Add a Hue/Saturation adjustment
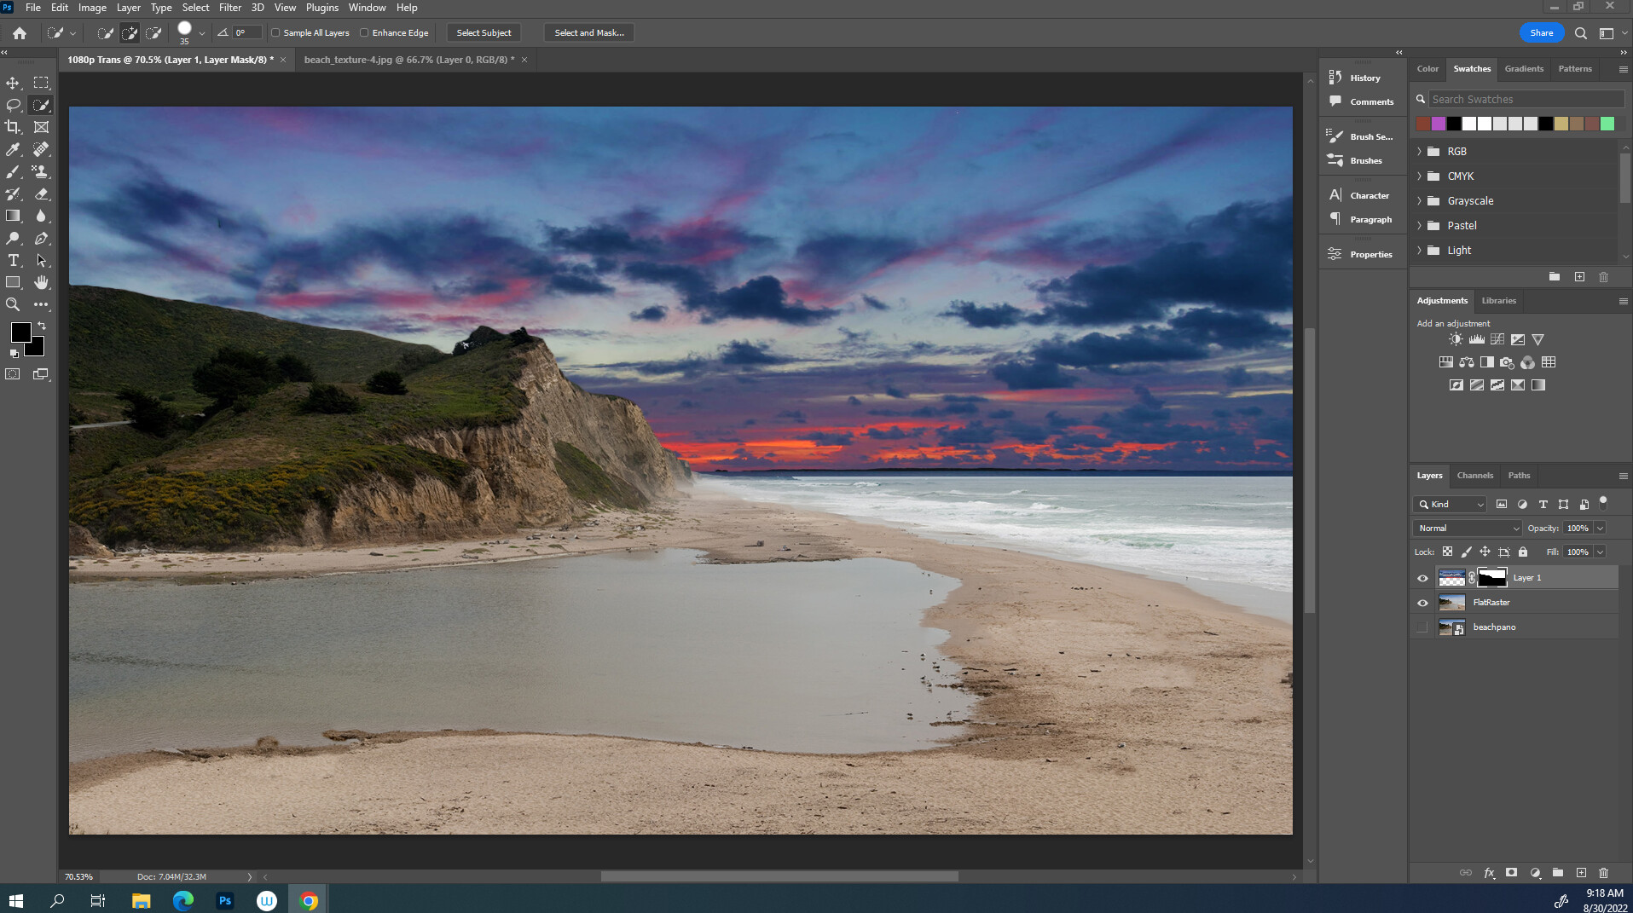 [1447, 361]
